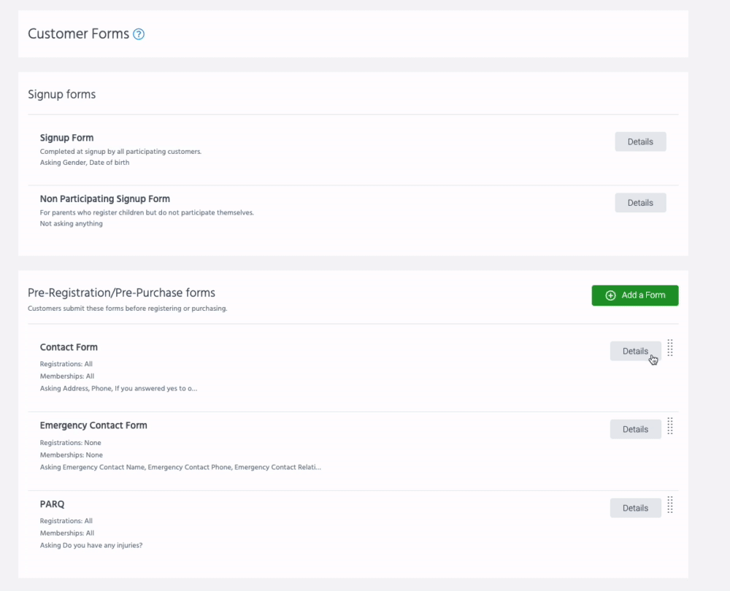Click the Customer Forms page heading
Screen dimensions: 730x591
click(78, 34)
